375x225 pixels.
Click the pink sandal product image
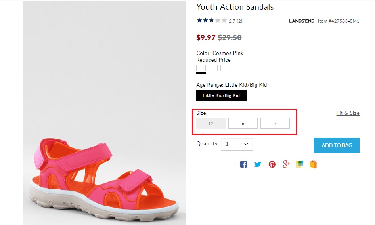pyautogui.click(x=104, y=174)
